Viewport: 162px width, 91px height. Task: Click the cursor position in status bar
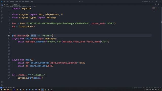point(135,88)
